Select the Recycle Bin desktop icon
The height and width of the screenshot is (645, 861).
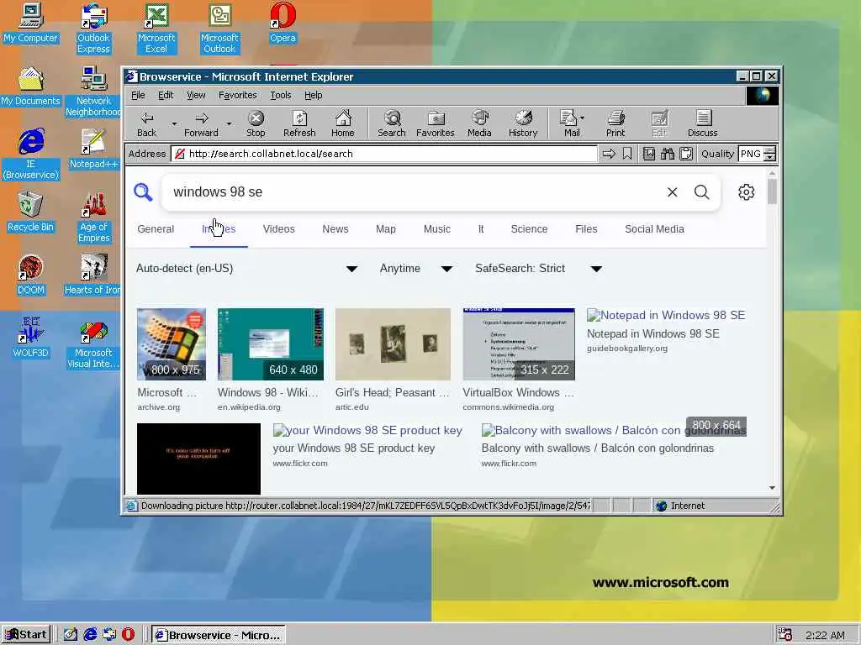click(x=31, y=212)
